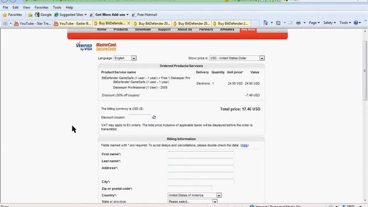Open the Edit menu
The height and width of the screenshot is (207, 368).
click(x=16, y=7)
